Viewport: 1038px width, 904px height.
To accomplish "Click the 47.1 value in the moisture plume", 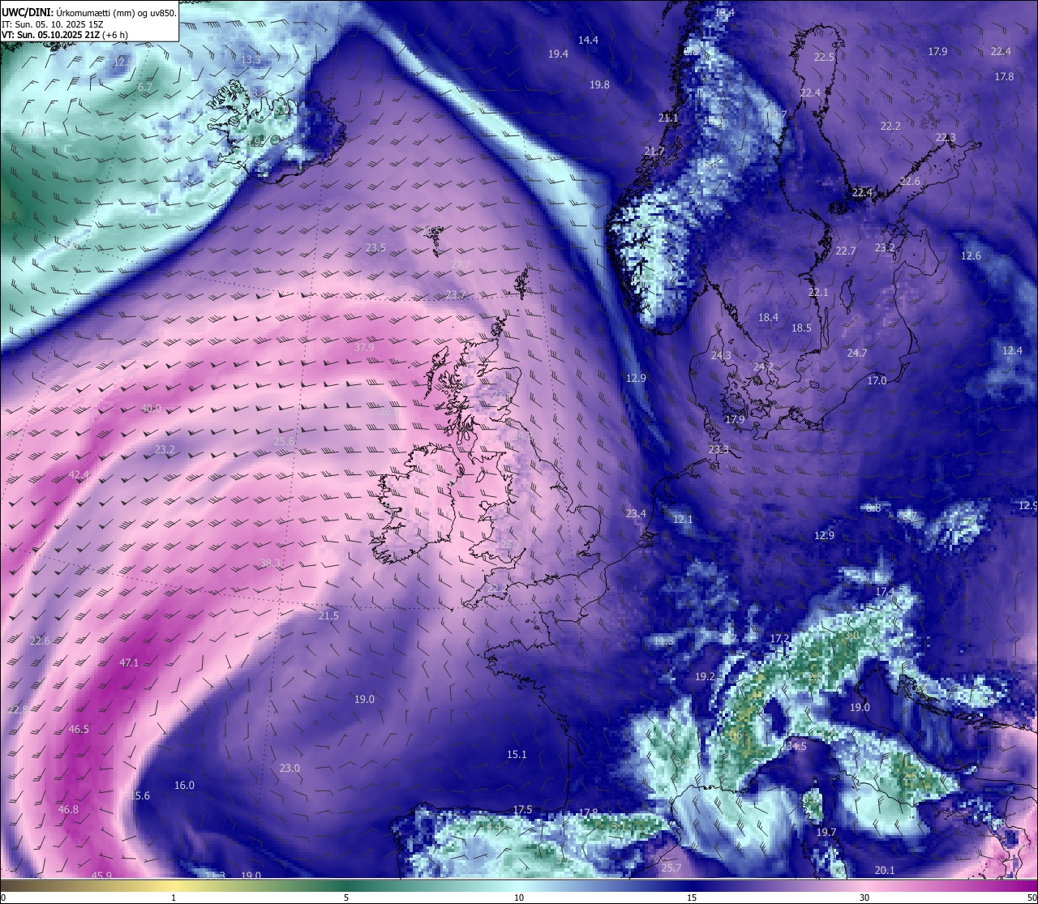I will [129, 662].
